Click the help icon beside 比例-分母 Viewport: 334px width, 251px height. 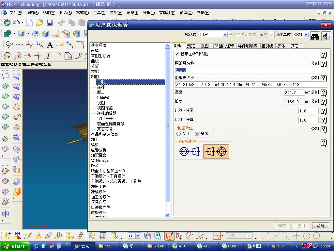tap(324, 120)
